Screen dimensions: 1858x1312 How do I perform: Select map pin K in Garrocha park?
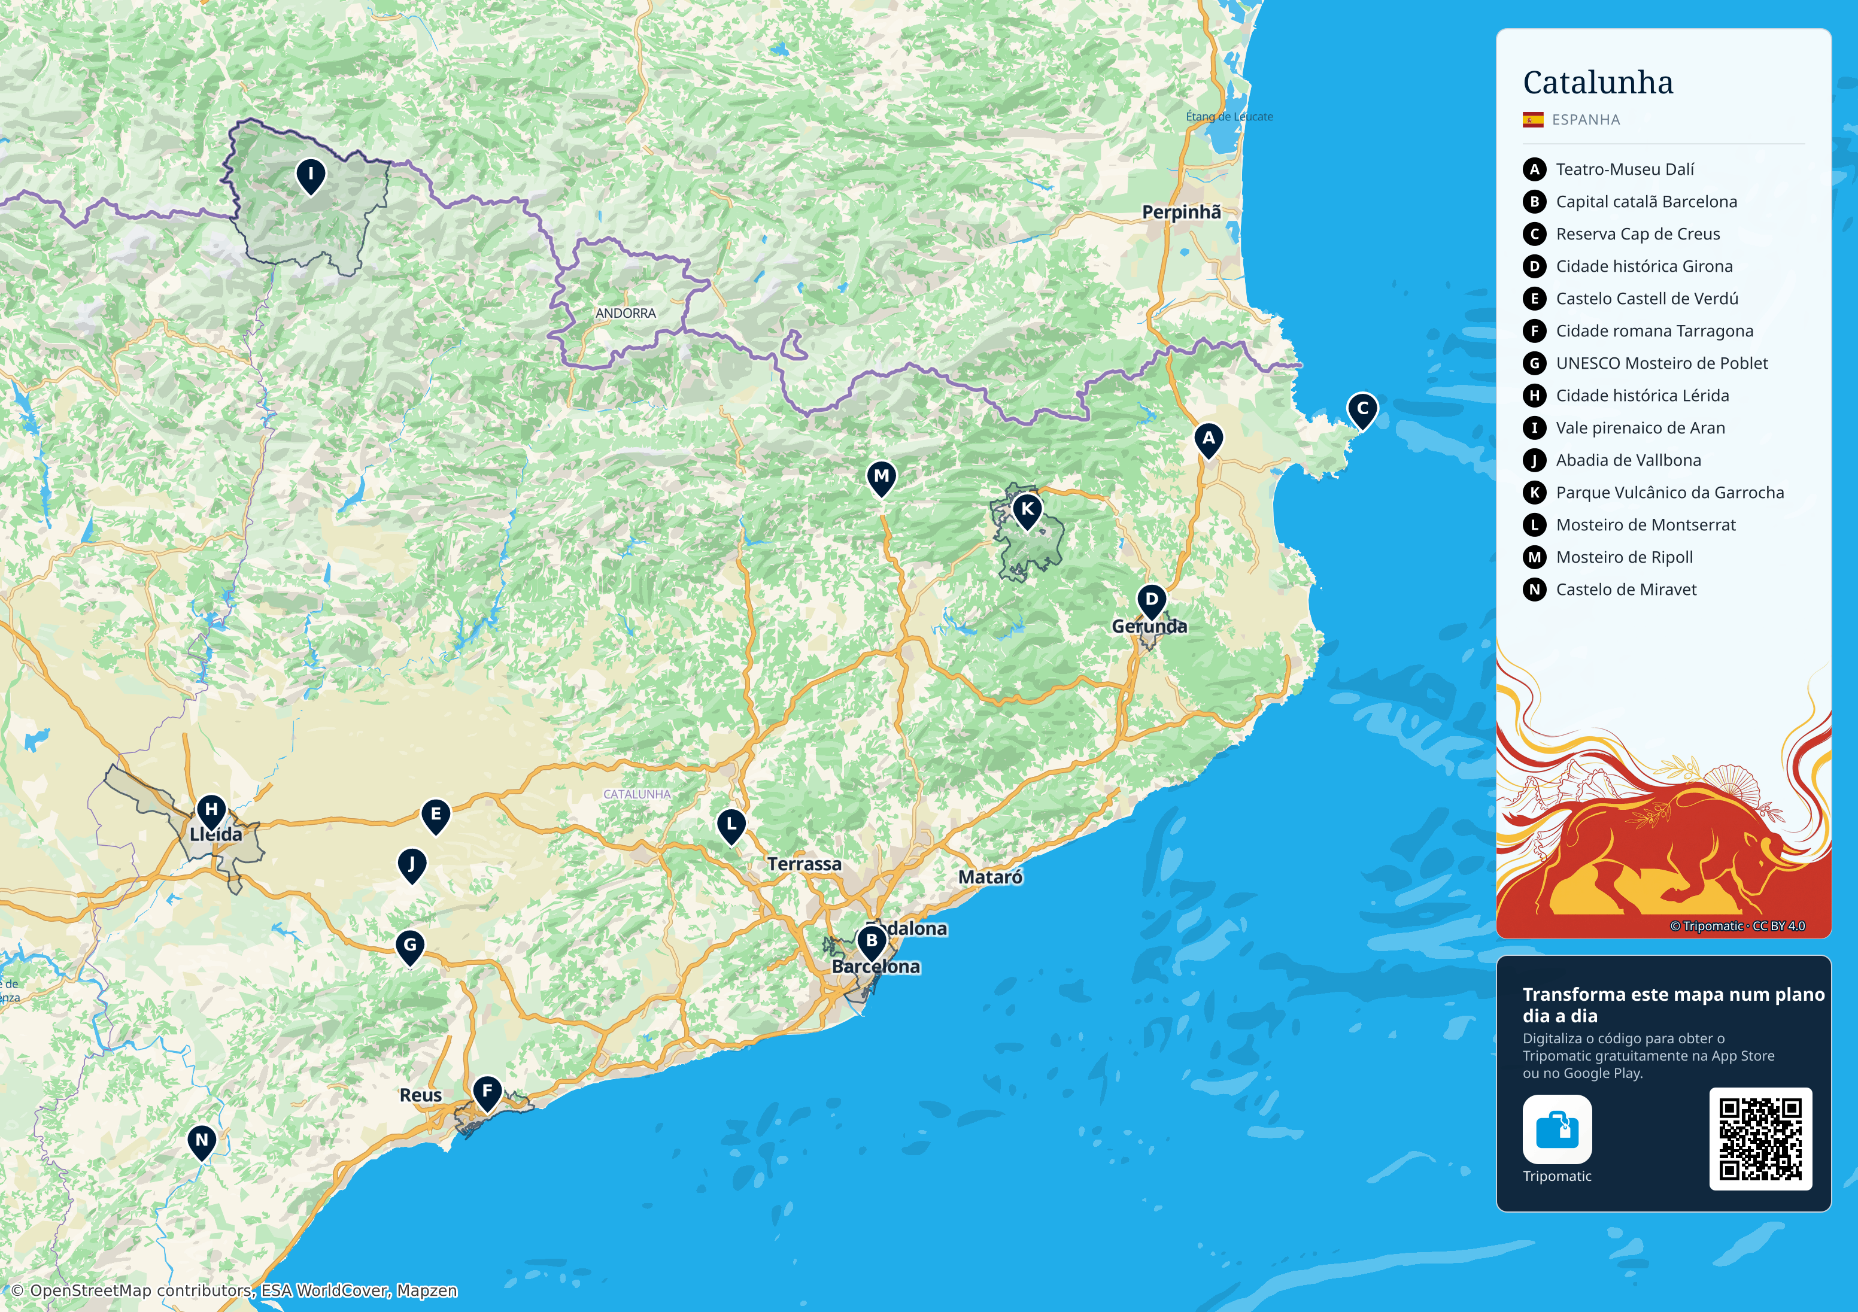click(1027, 512)
